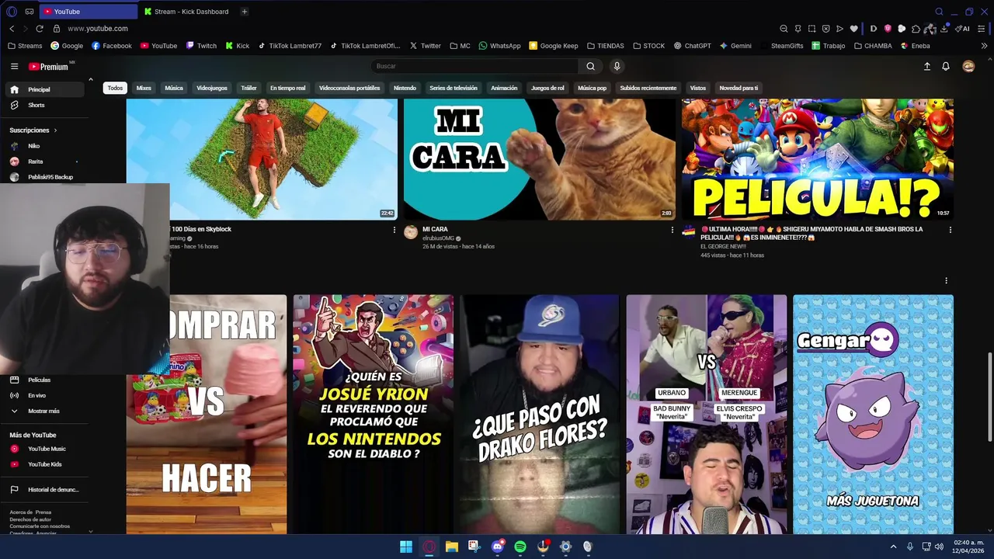994x559 pixels.
Task: Open the elrubiusOMG channel avatar
Action: pyautogui.click(x=411, y=233)
